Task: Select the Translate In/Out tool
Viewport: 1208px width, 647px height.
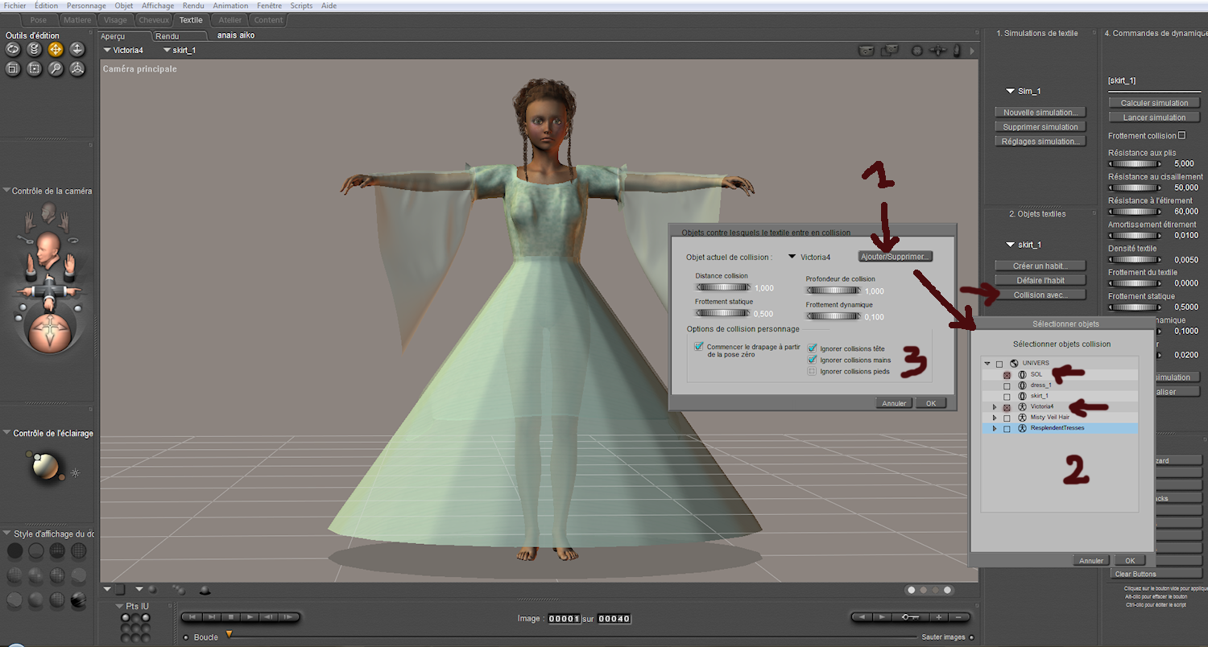Action: coord(77,49)
